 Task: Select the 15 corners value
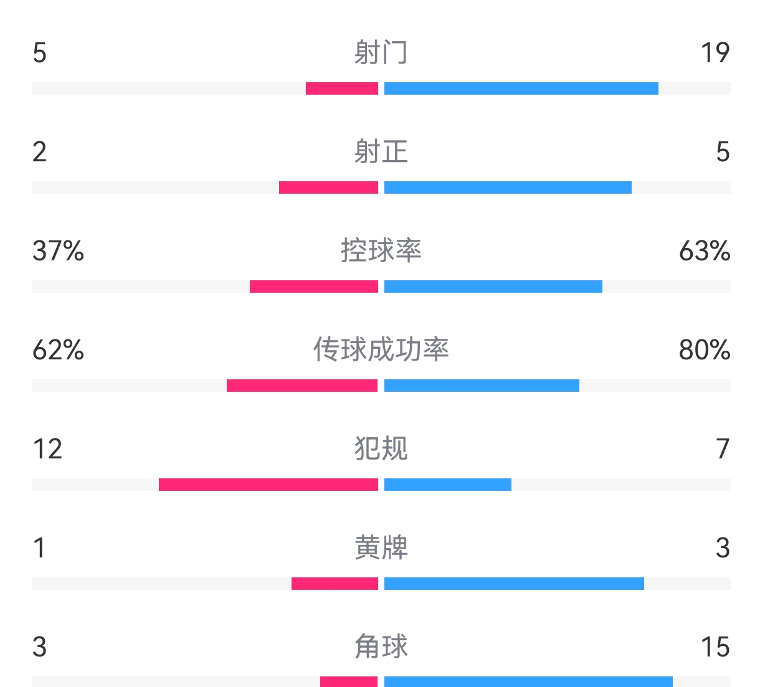715,647
